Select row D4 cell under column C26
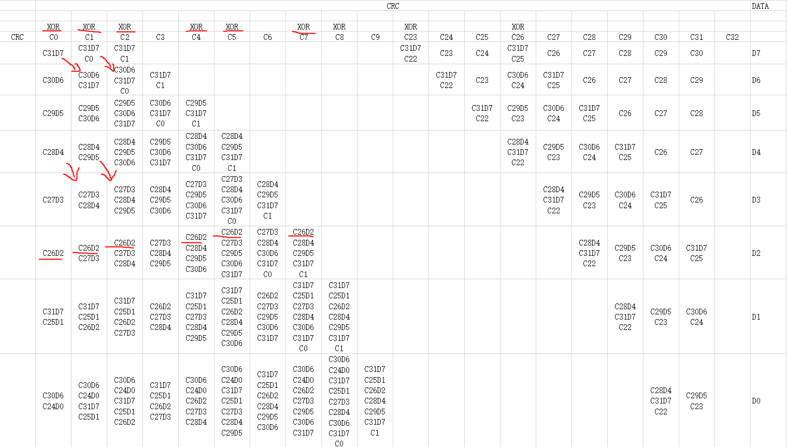 coord(518,152)
